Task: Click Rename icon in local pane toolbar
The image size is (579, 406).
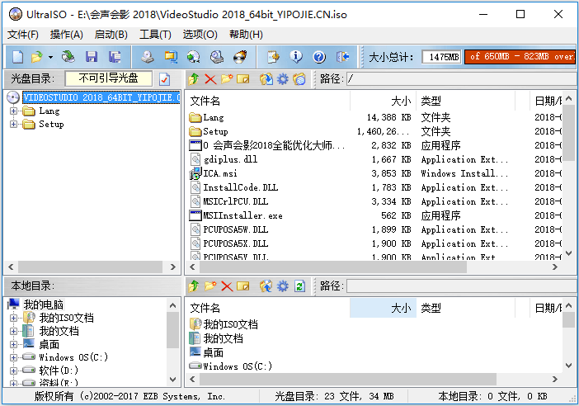Action: tap(243, 286)
